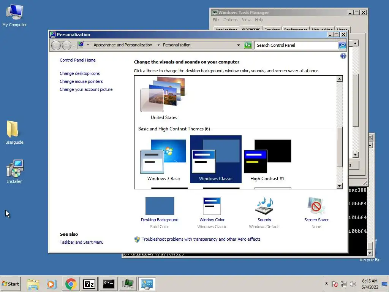
Task: Expand the address bar history dropdown
Action: coord(238,45)
